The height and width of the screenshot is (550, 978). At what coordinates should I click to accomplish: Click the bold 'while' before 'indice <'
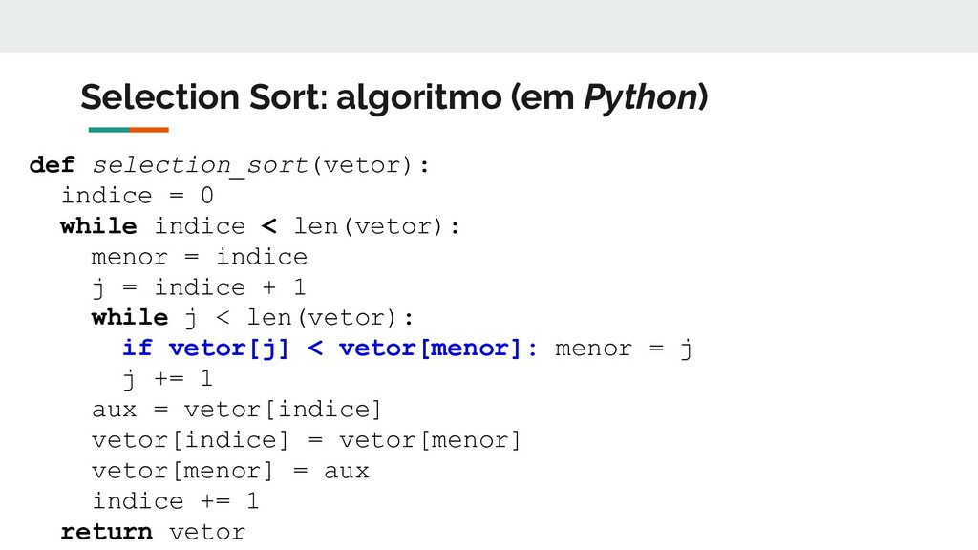pyautogui.click(x=98, y=226)
